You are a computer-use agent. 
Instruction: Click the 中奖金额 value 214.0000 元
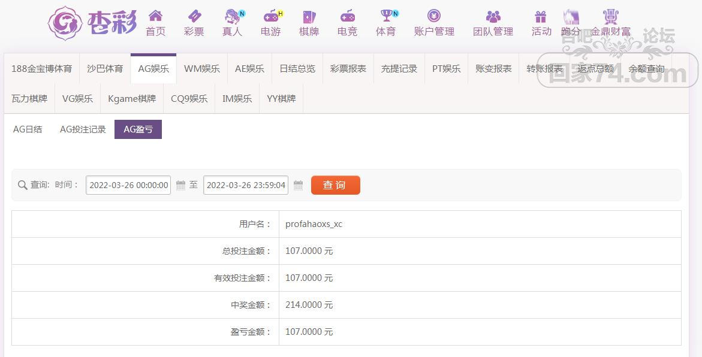(x=309, y=305)
